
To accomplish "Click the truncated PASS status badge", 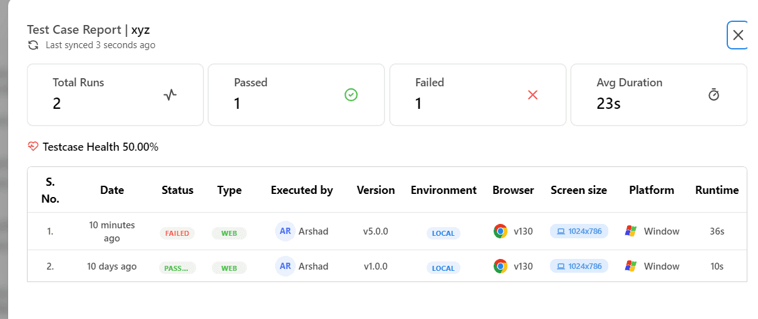I will [177, 268].
